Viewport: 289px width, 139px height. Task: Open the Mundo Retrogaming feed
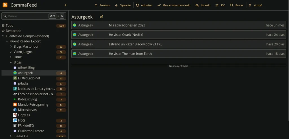(x=33, y=105)
